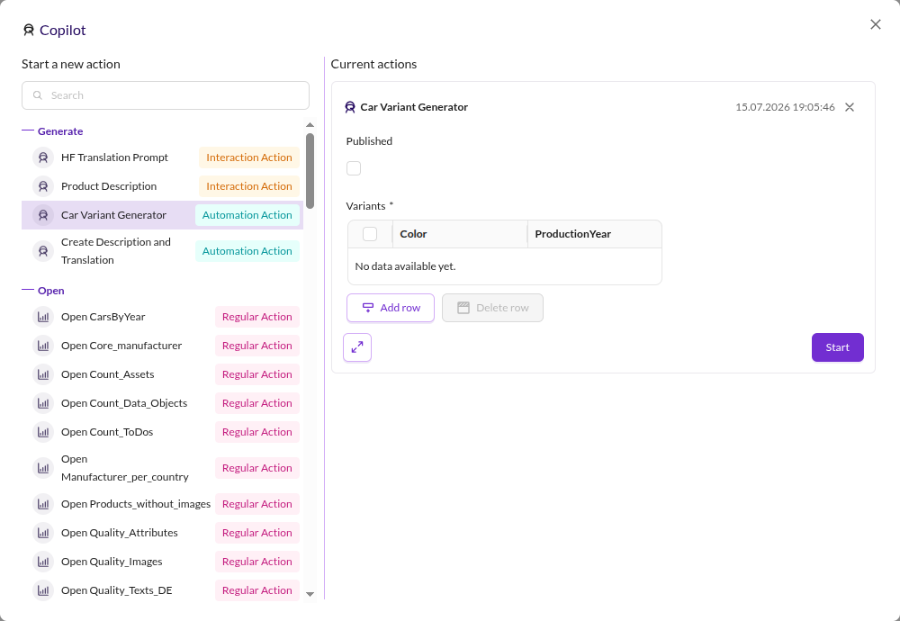Select the Product Description action
The image size is (900, 621).
pyautogui.click(x=162, y=186)
